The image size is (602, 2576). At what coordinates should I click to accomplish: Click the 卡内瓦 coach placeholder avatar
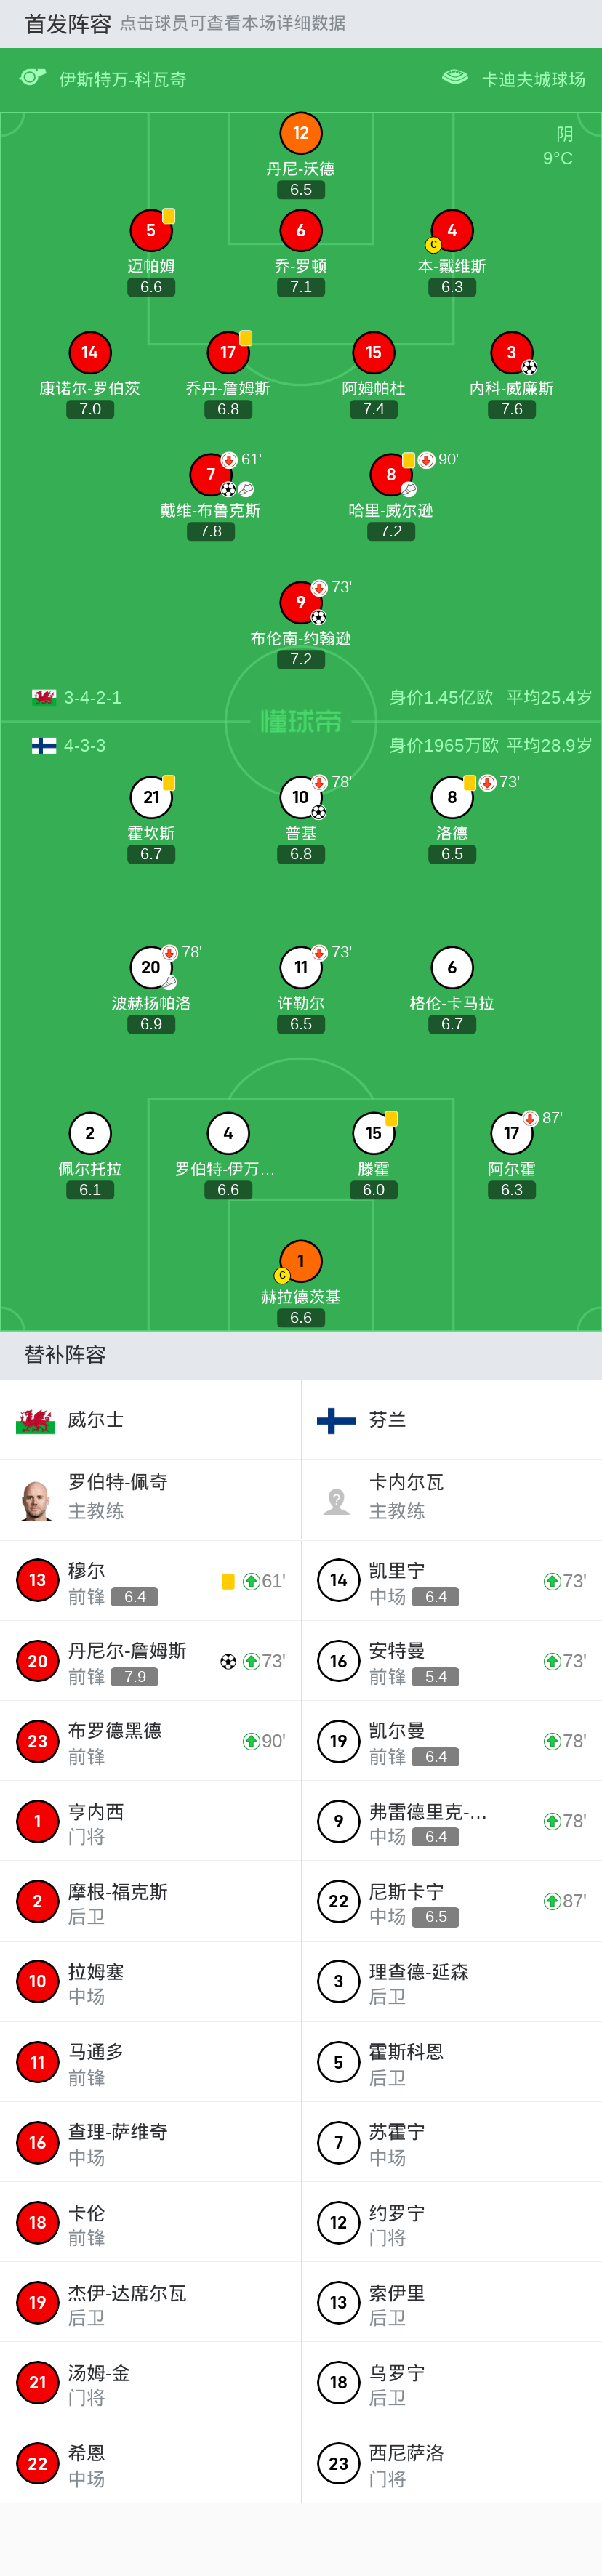coord(338,1500)
